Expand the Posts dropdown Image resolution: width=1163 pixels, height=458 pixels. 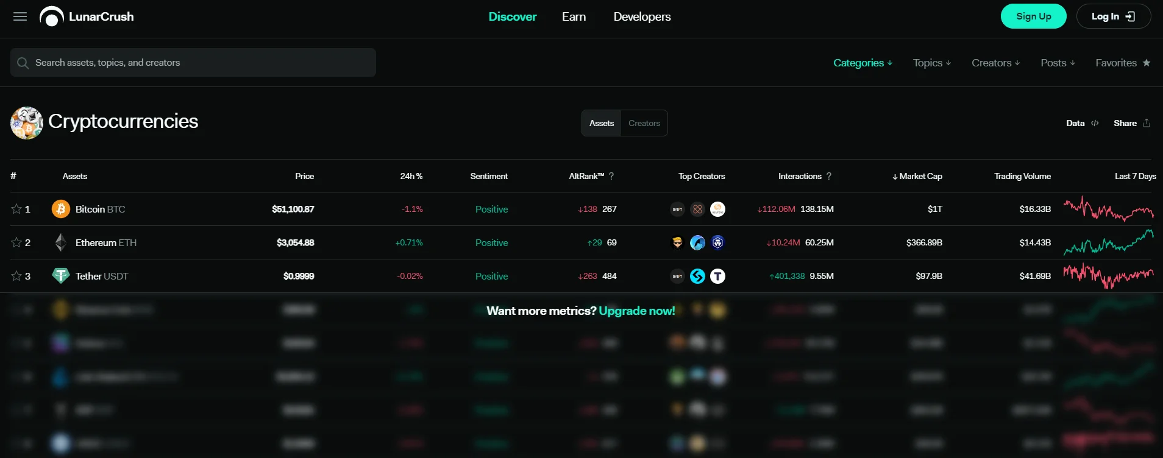pyautogui.click(x=1058, y=63)
